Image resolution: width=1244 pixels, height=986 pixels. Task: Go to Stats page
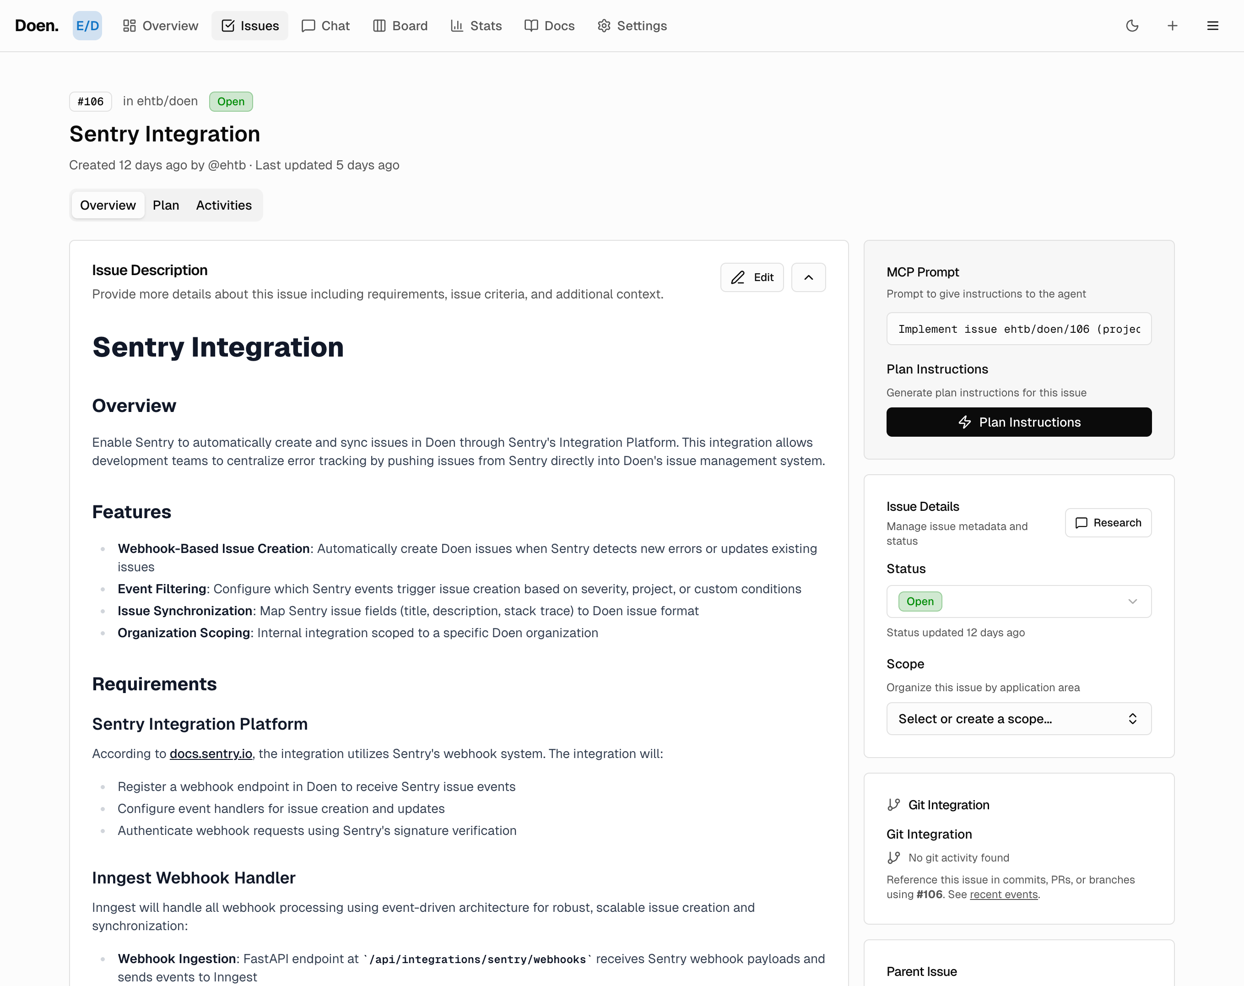pos(476,26)
